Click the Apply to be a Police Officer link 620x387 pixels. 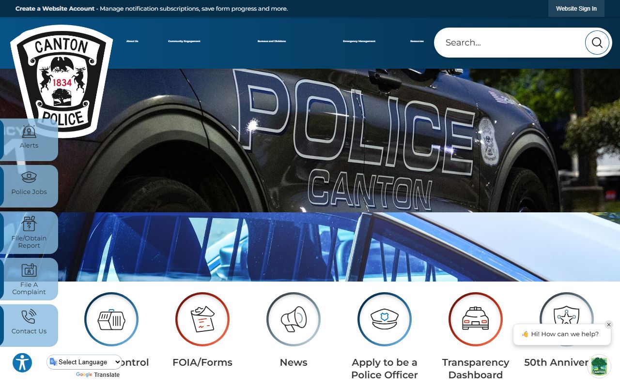(385, 369)
